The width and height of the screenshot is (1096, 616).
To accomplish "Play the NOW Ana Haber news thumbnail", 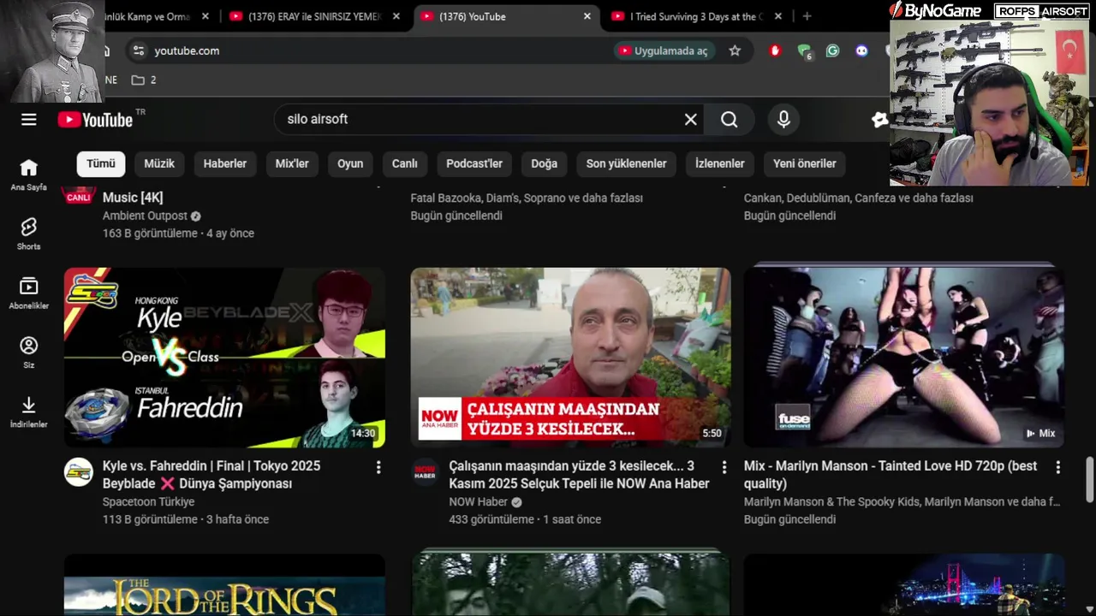I will [570, 358].
